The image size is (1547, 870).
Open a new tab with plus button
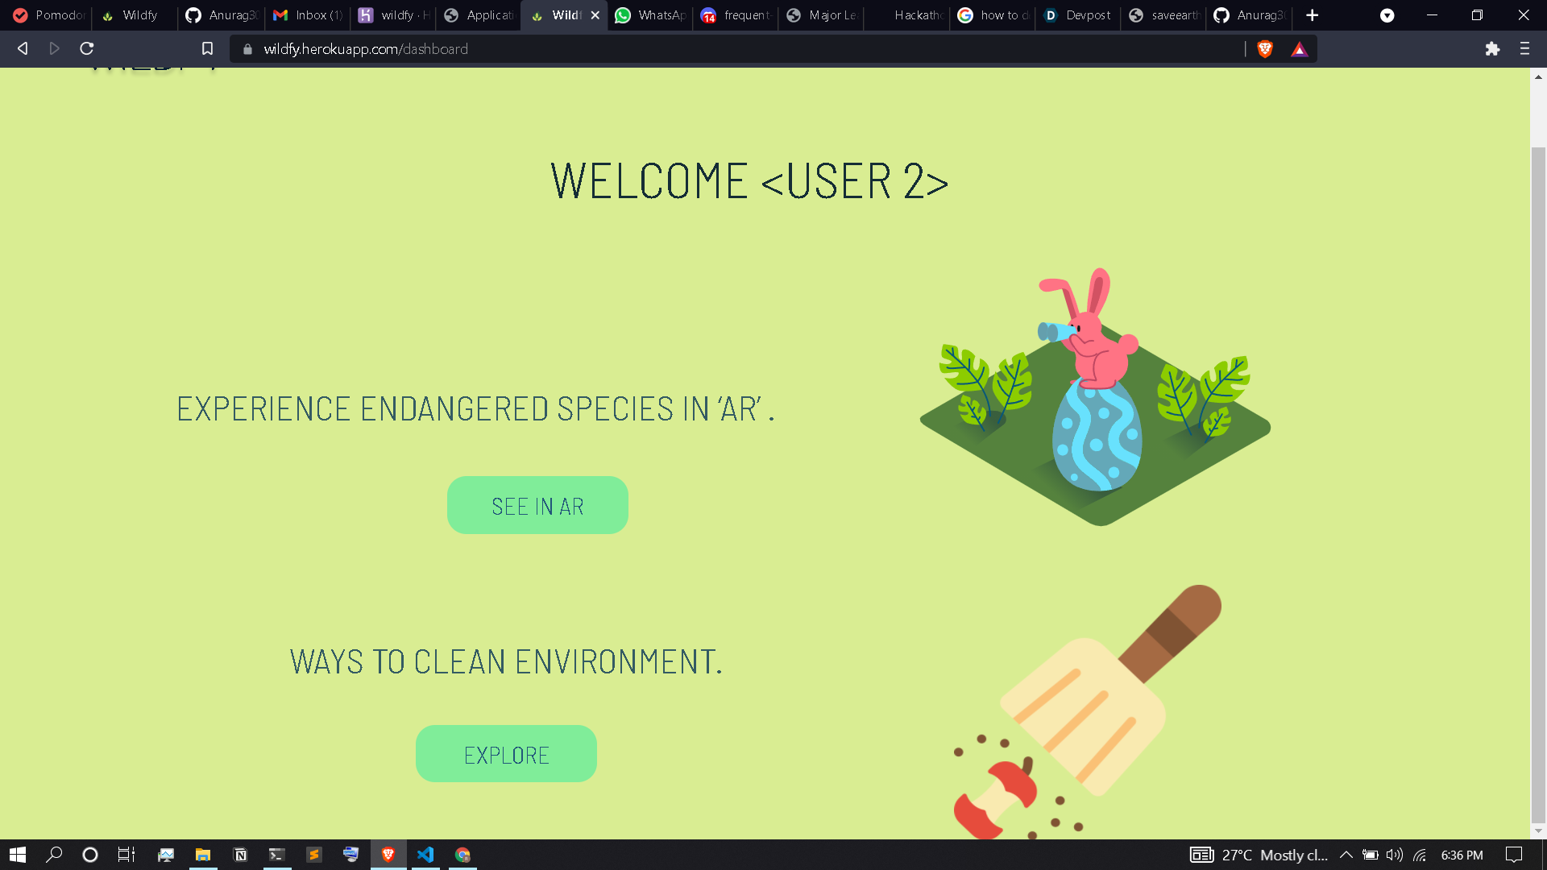[x=1312, y=15]
